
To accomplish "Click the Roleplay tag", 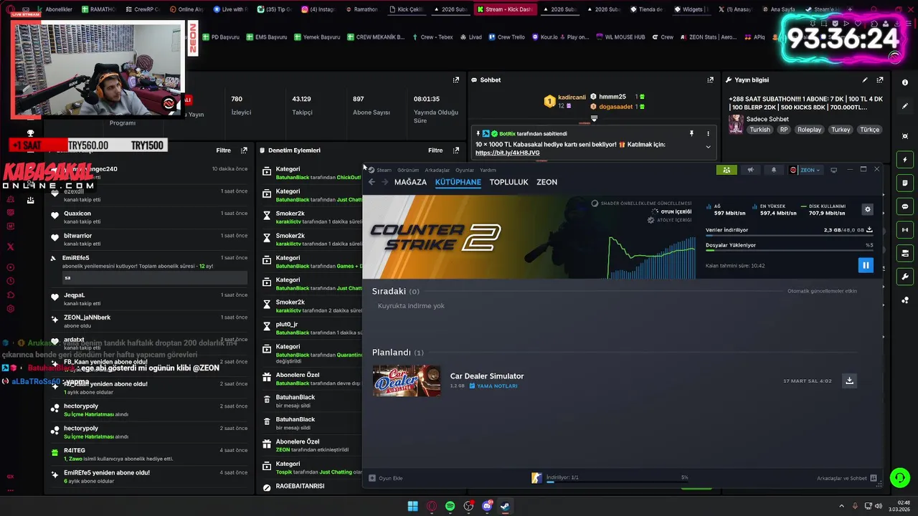I will click(x=809, y=130).
